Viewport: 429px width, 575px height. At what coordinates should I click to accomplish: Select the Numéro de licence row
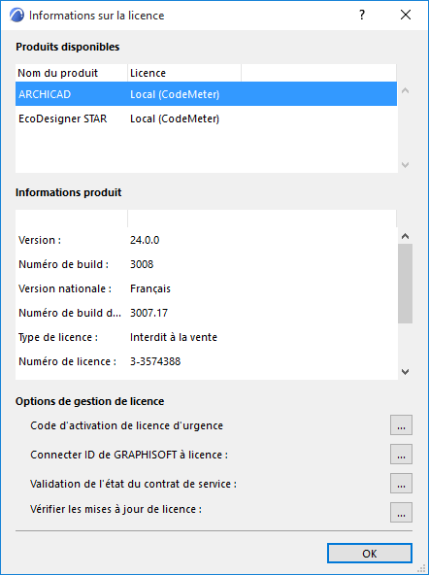206,361
